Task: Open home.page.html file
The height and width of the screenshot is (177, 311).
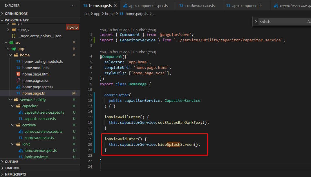Action: click(x=36, y=74)
